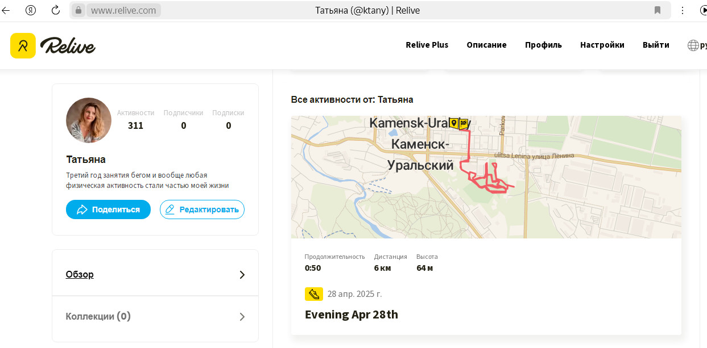Click the yellow location pin marker on map
707x348 pixels.
click(x=454, y=123)
